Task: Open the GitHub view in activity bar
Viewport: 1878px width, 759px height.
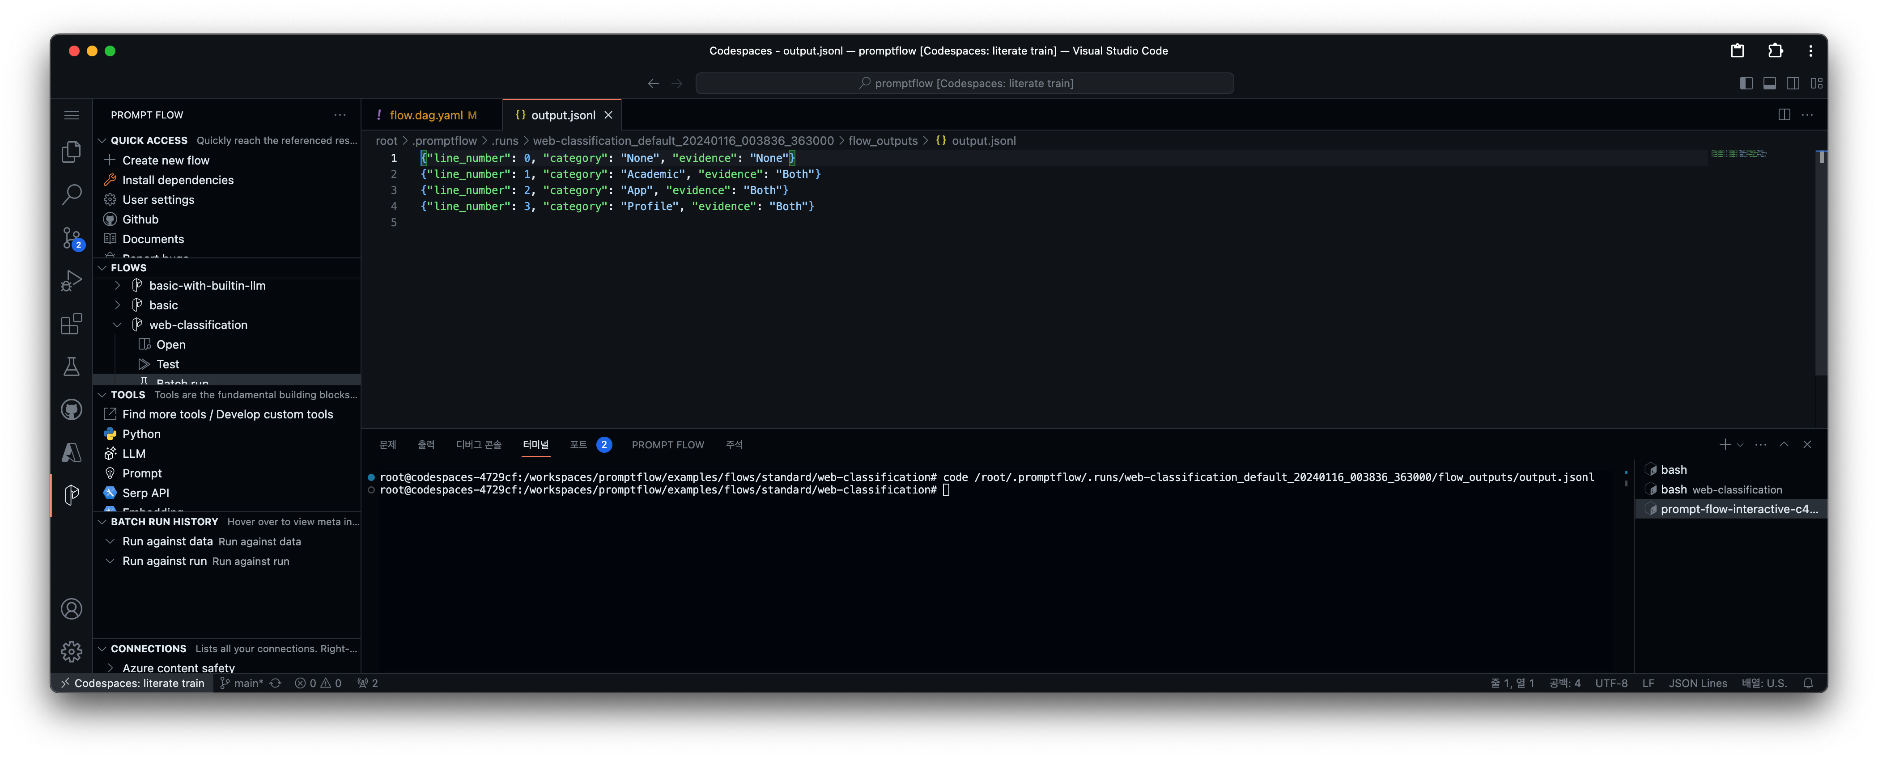Action: tap(72, 409)
